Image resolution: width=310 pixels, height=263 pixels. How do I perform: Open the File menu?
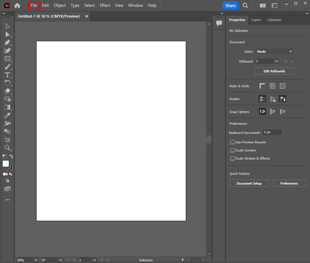34,5
